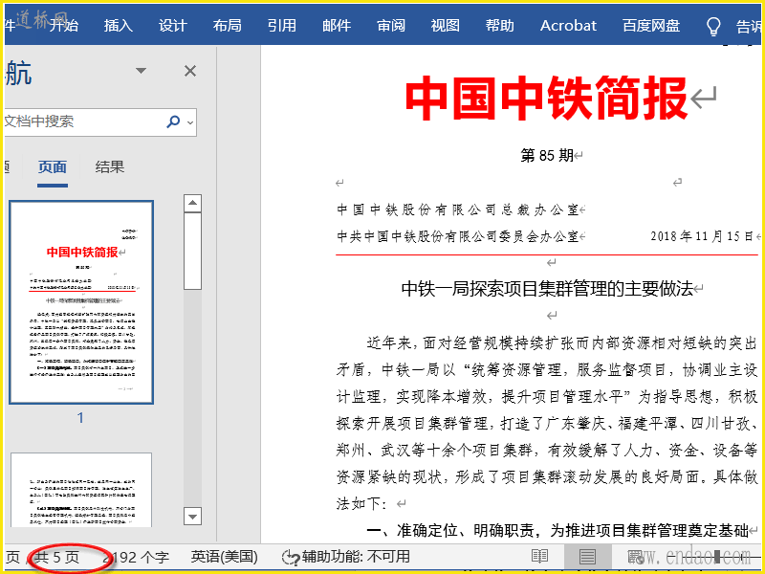Switch to the 结果 navigation tab

coord(110,167)
